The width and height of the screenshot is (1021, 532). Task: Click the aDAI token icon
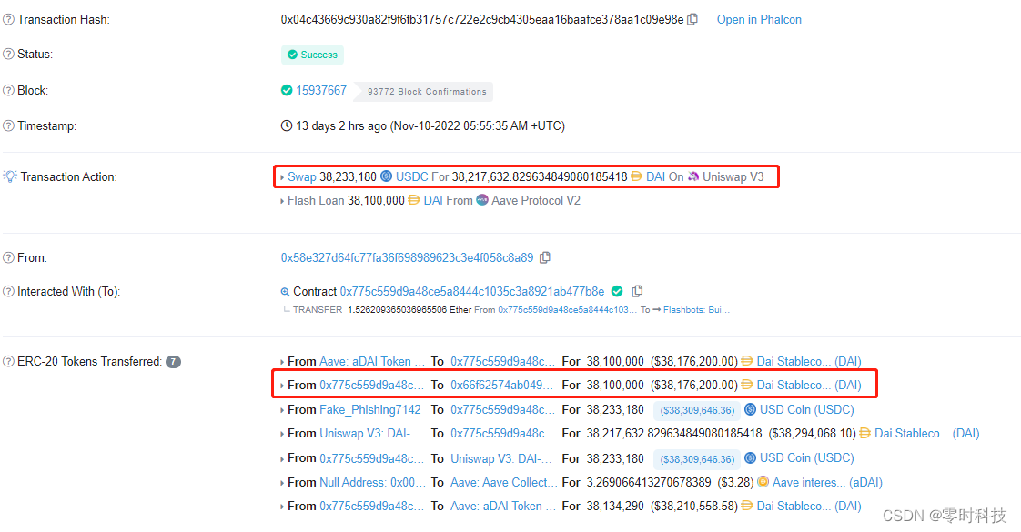pos(763,482)
